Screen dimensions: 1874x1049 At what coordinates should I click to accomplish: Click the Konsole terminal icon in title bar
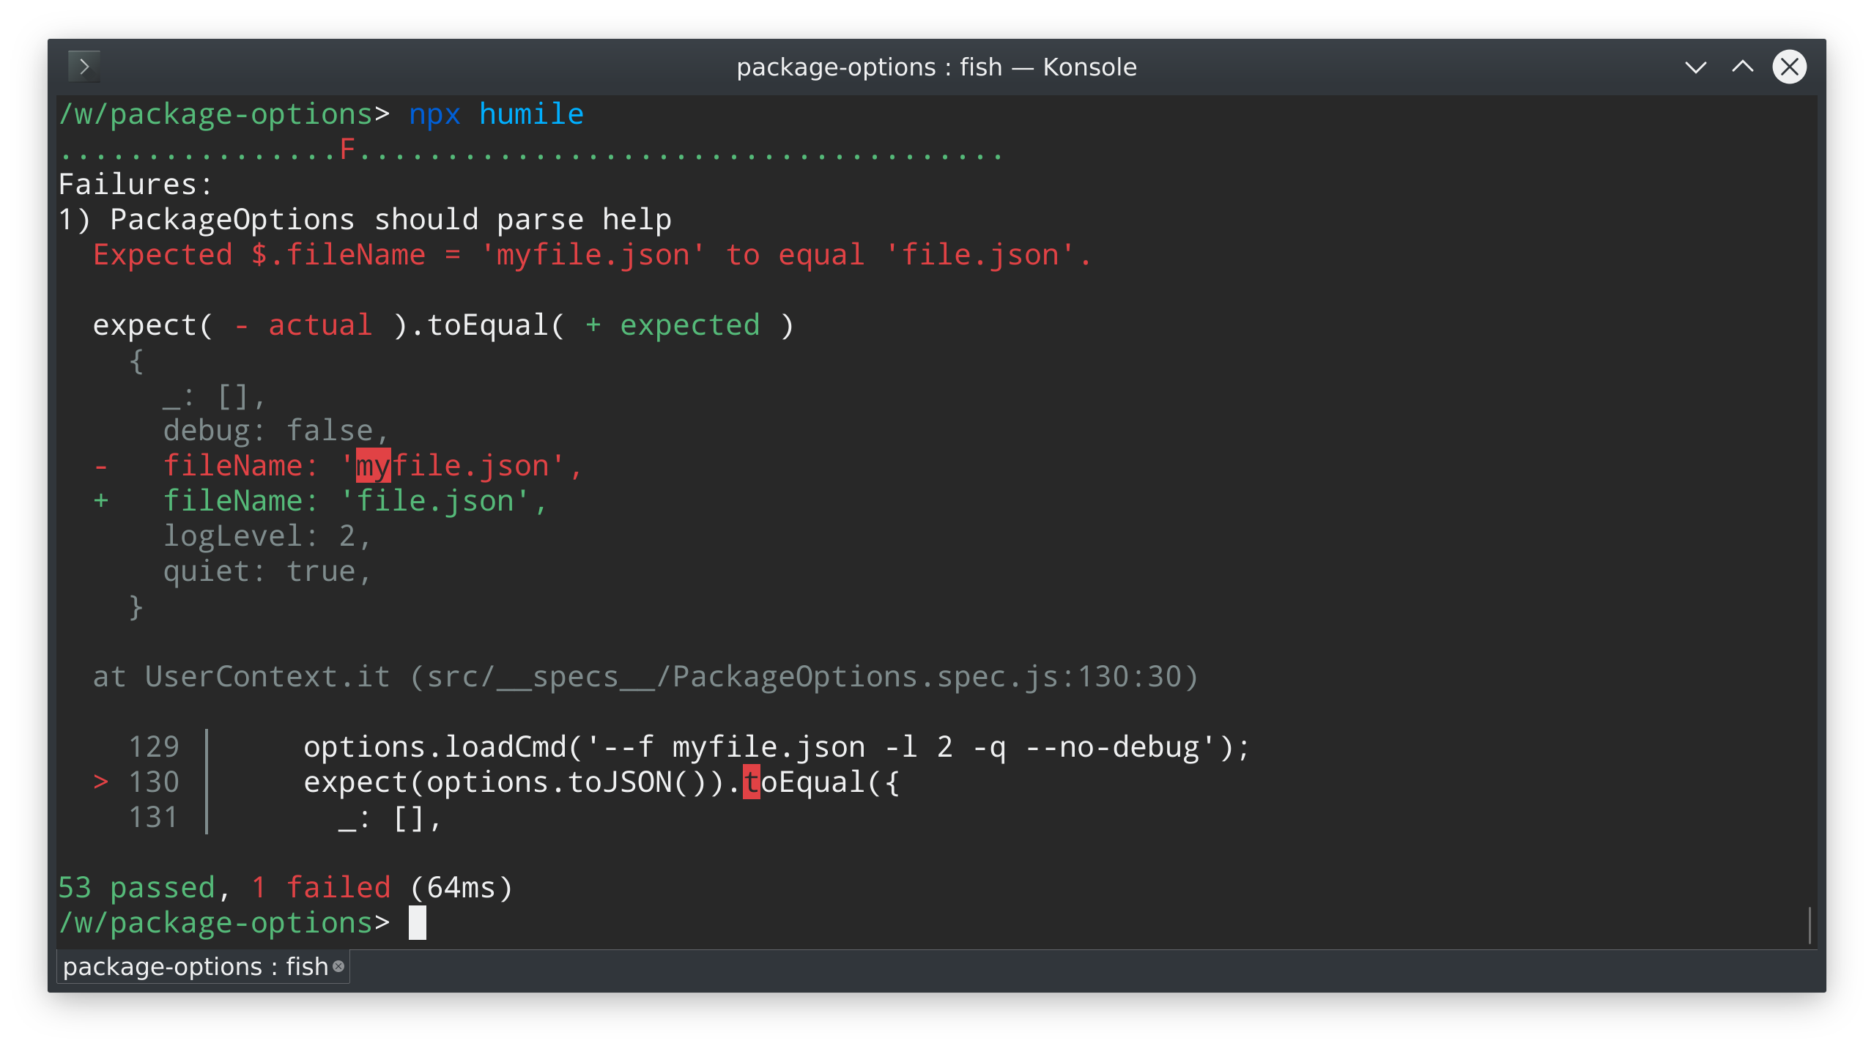[x=84, y=67]
